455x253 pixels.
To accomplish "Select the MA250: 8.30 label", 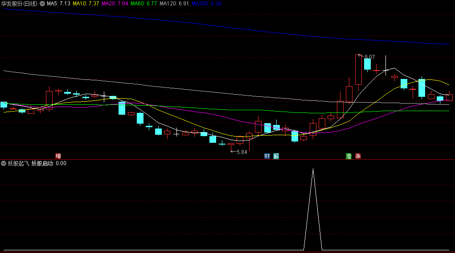I will (206, 4).
